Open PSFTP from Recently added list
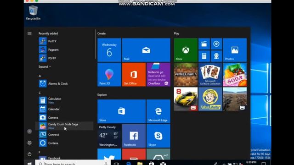The width and height of the screenshot is (294, 165). click(x=65, y=58)
